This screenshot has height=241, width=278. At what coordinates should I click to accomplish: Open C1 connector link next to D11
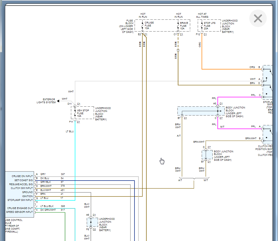click(x=79, y=104)
